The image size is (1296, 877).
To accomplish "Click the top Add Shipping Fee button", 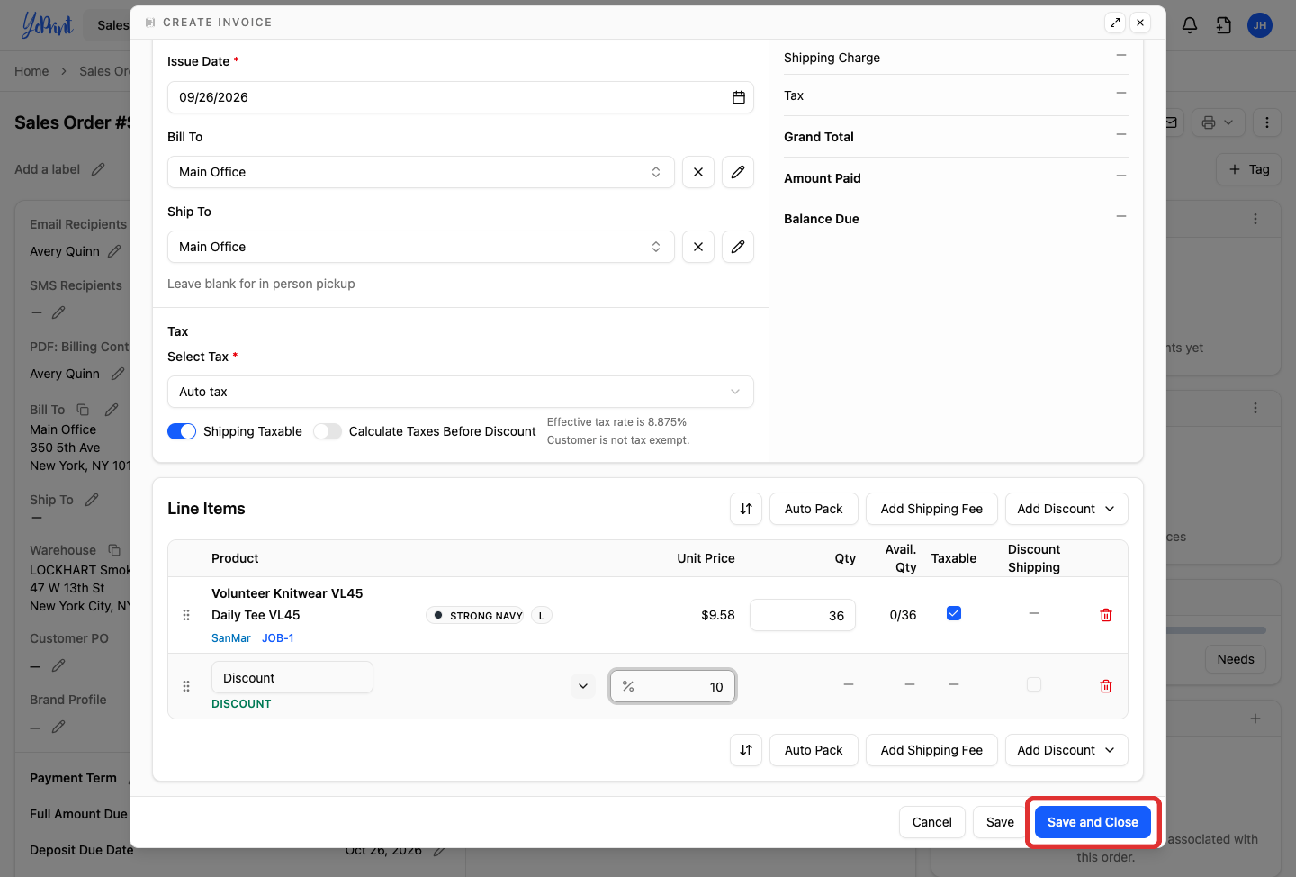I will [x=931, y=509].
